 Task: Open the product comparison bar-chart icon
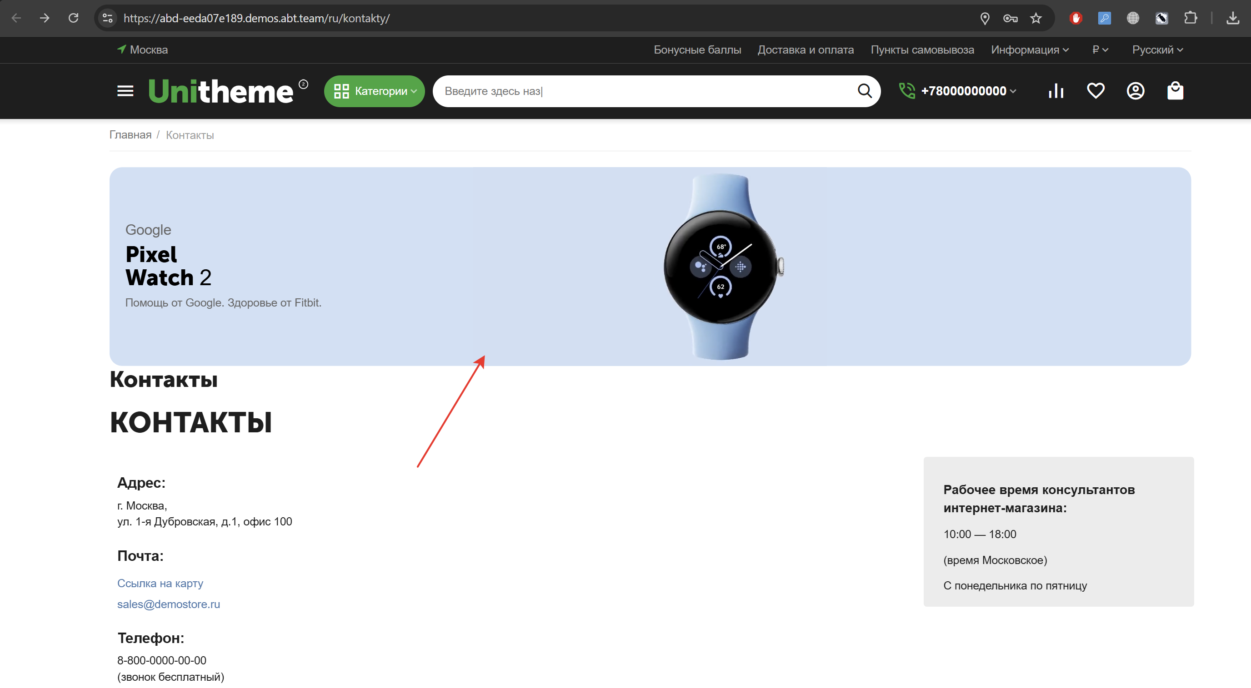1056,91
